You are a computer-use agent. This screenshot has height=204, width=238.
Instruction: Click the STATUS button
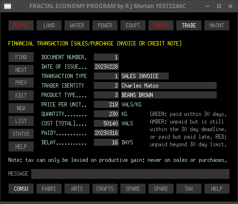21,133
